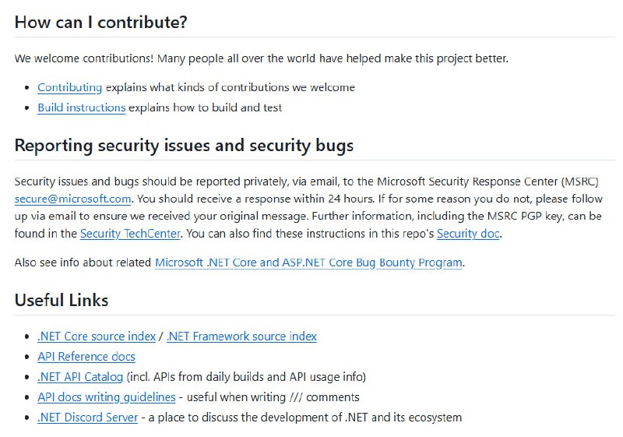623x437 pixels.
Task: Click the "Also see info about related" text
Action: [x=83, y=263]
